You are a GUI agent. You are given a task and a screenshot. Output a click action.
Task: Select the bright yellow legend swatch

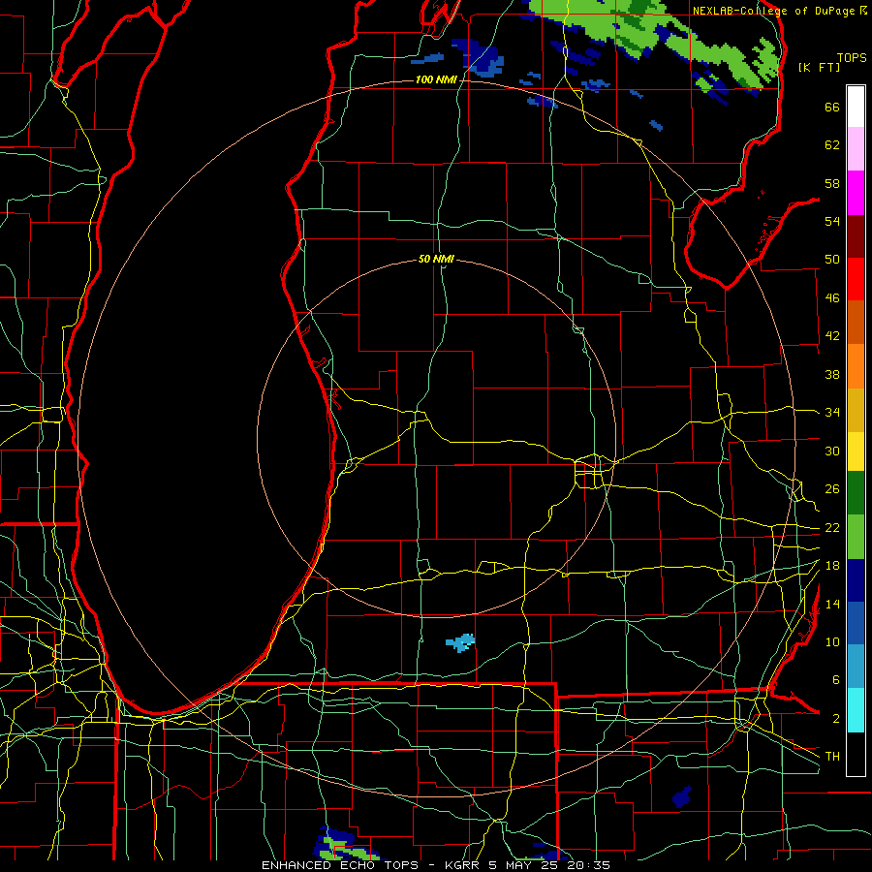[x=856, y=452]
